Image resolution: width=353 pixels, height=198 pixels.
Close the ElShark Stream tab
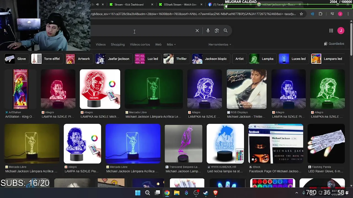(201, 4)
